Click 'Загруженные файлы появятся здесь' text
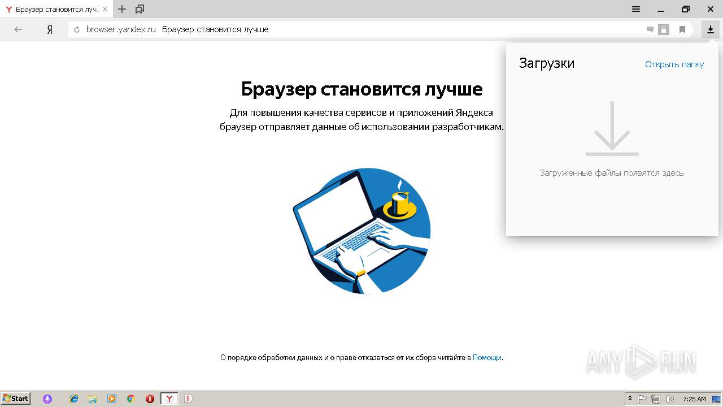 612,173
